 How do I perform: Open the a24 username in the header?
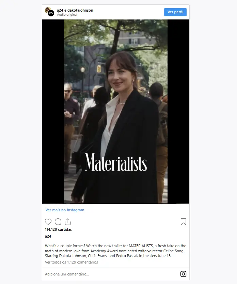click(60, 10)
